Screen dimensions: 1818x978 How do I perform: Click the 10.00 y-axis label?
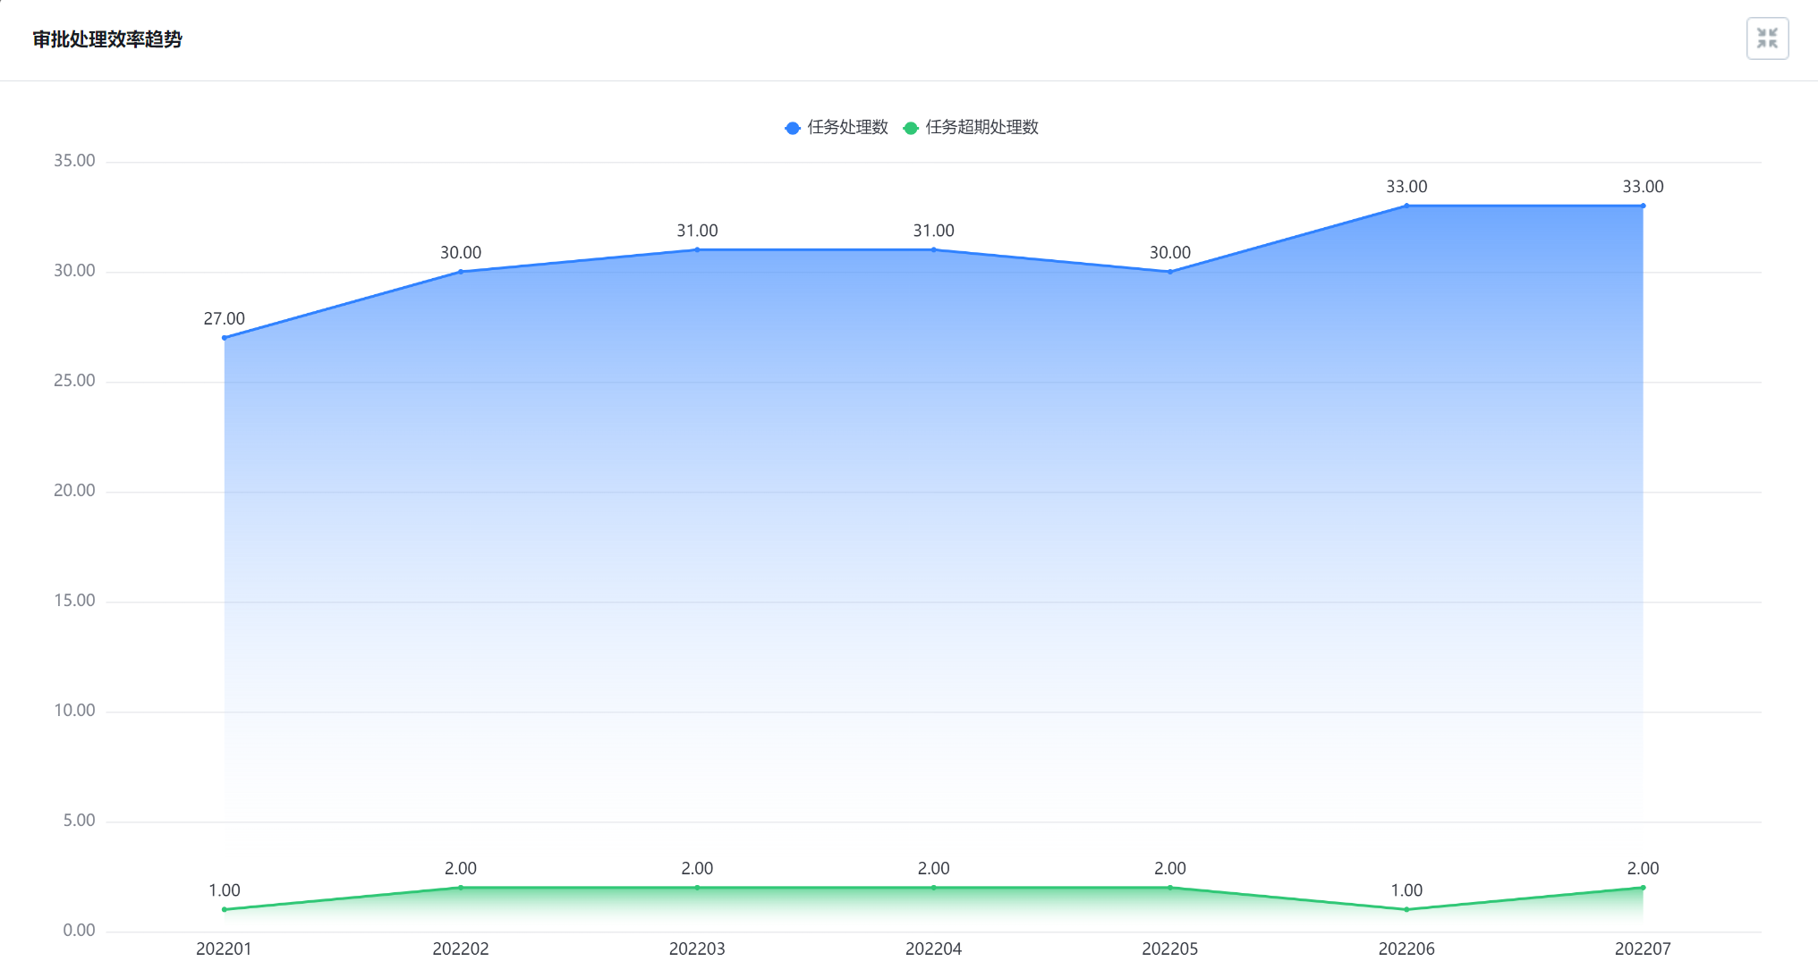coord(74,711)
